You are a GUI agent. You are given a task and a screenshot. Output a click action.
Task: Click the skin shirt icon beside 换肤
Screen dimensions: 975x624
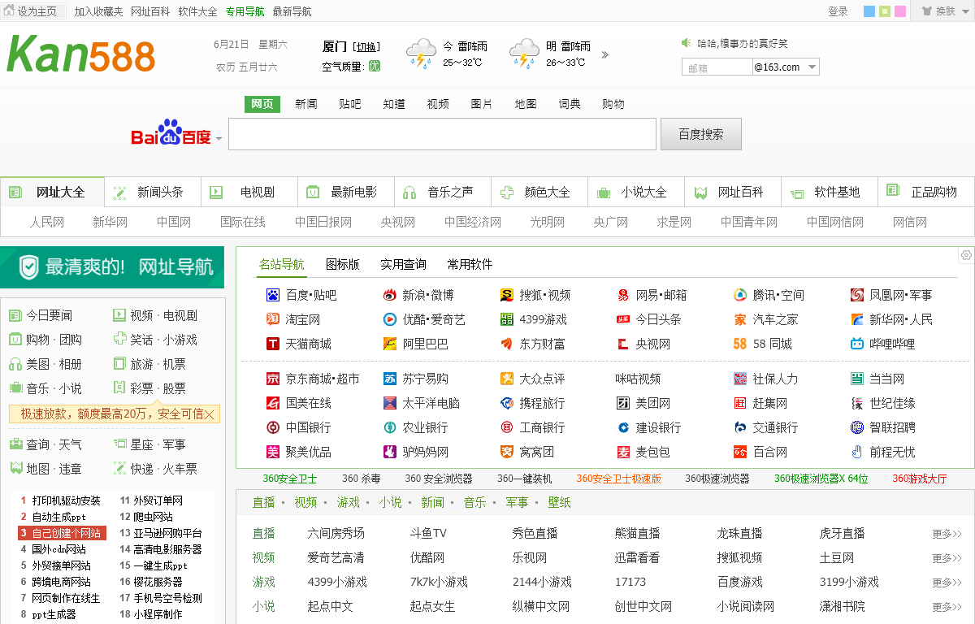point(927,11)
